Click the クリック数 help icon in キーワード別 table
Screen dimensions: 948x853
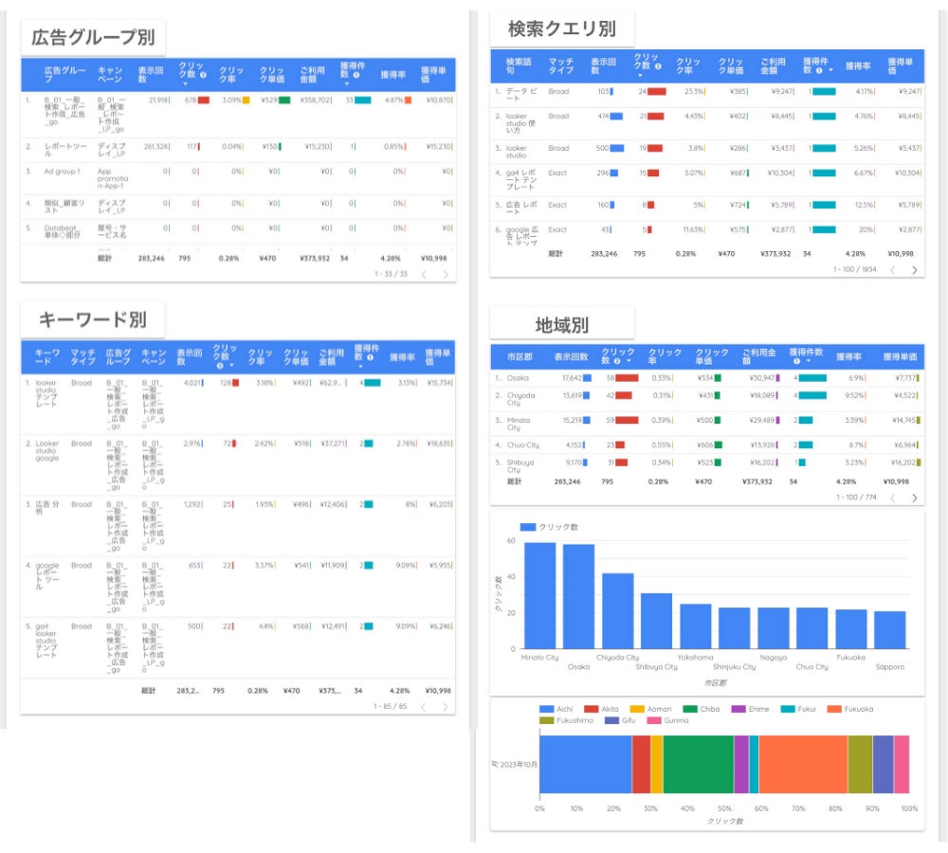click(x=220, y=366)
